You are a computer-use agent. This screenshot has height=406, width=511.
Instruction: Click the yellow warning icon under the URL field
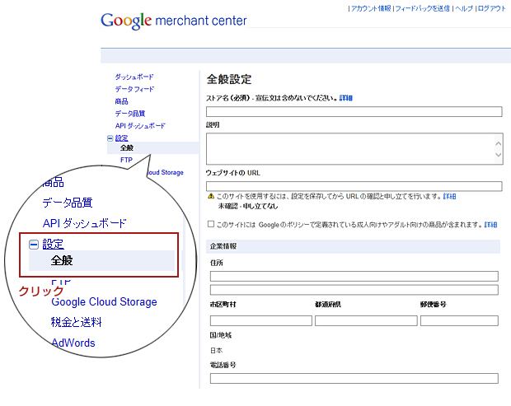coord(211,196)
